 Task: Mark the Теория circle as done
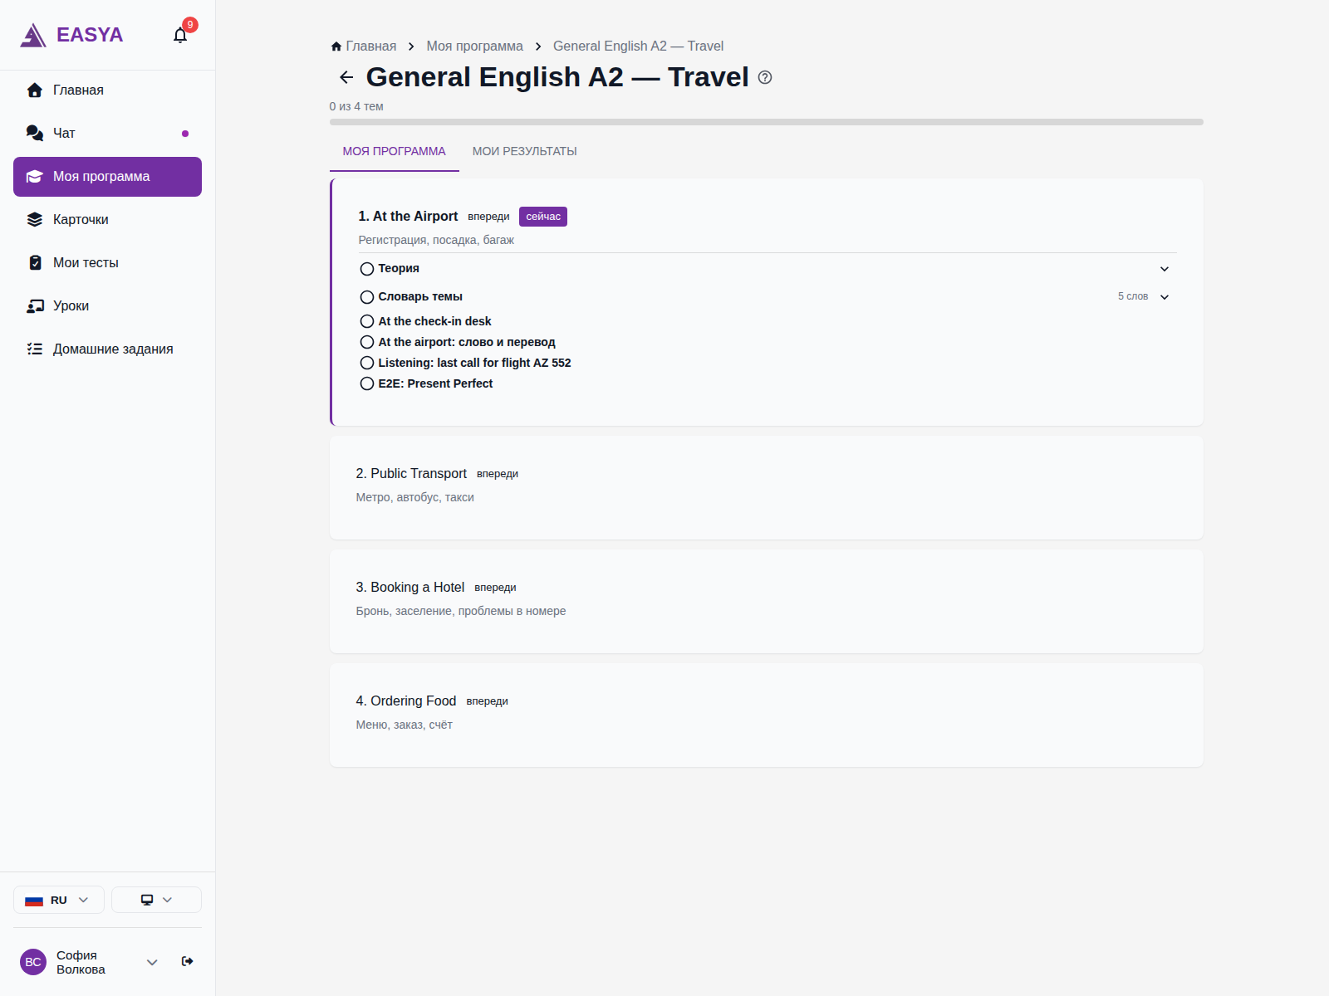tap(367, 269)
